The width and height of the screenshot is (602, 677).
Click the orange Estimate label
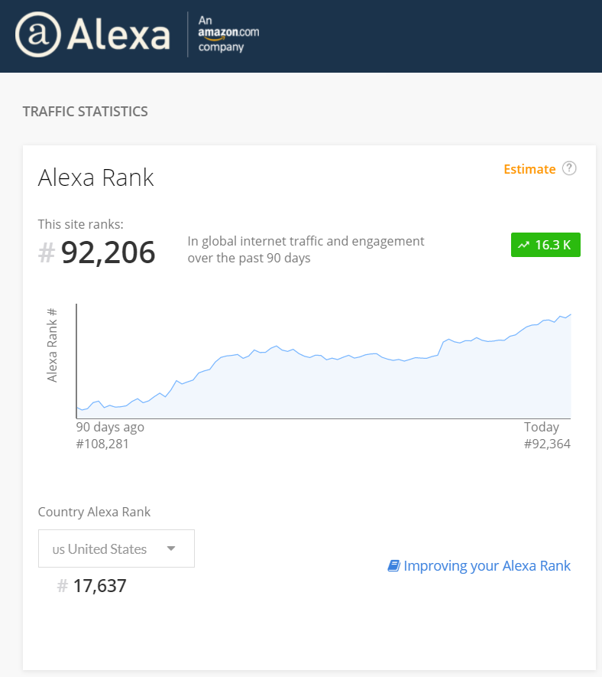click(529, 169)
